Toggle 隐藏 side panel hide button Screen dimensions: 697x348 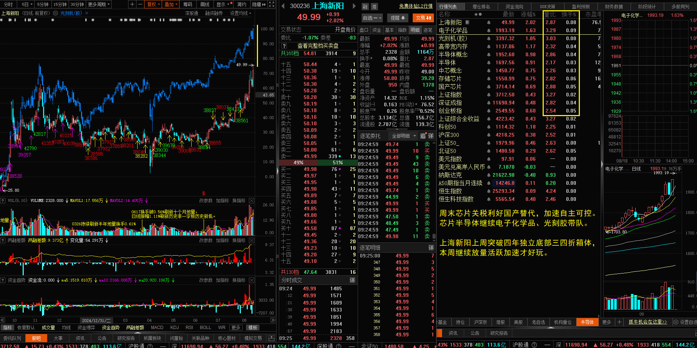259,4
